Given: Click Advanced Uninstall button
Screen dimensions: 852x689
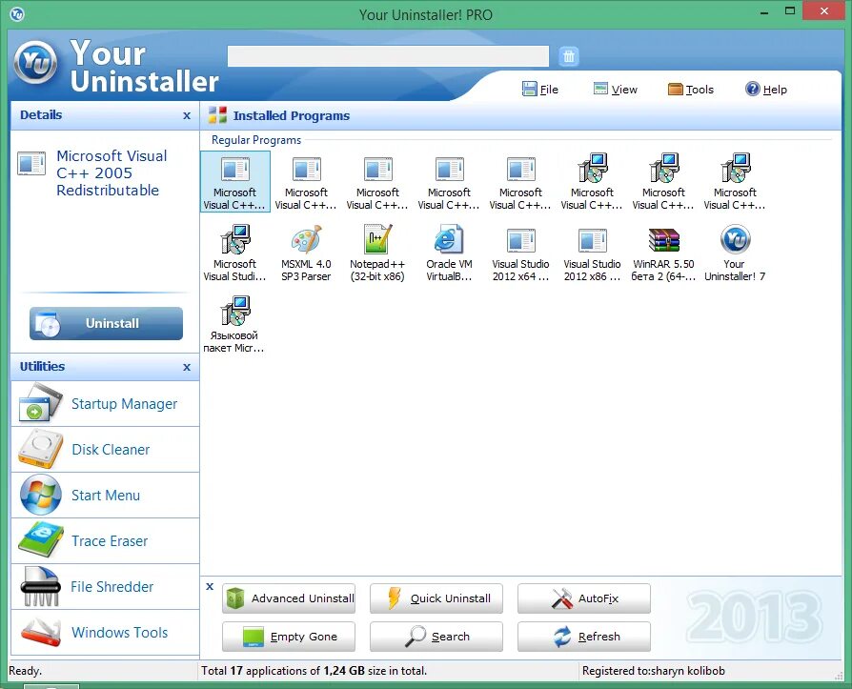Looking at the screenshot, I should coord(289,598).
